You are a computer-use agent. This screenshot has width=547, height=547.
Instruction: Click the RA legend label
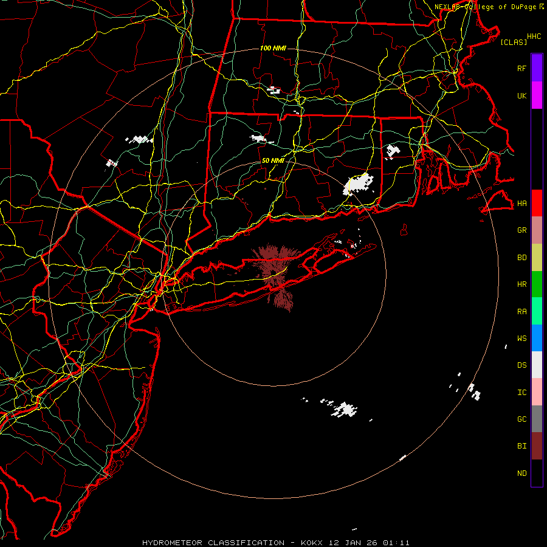point(521,312)
